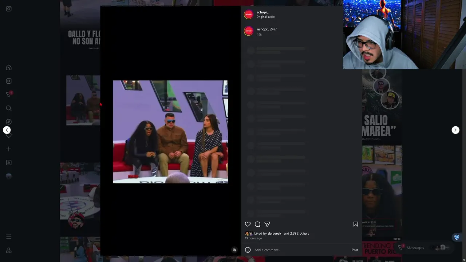Open Search in the sidebar
Screen dimensions: 466x262
(x=9, y=108)
